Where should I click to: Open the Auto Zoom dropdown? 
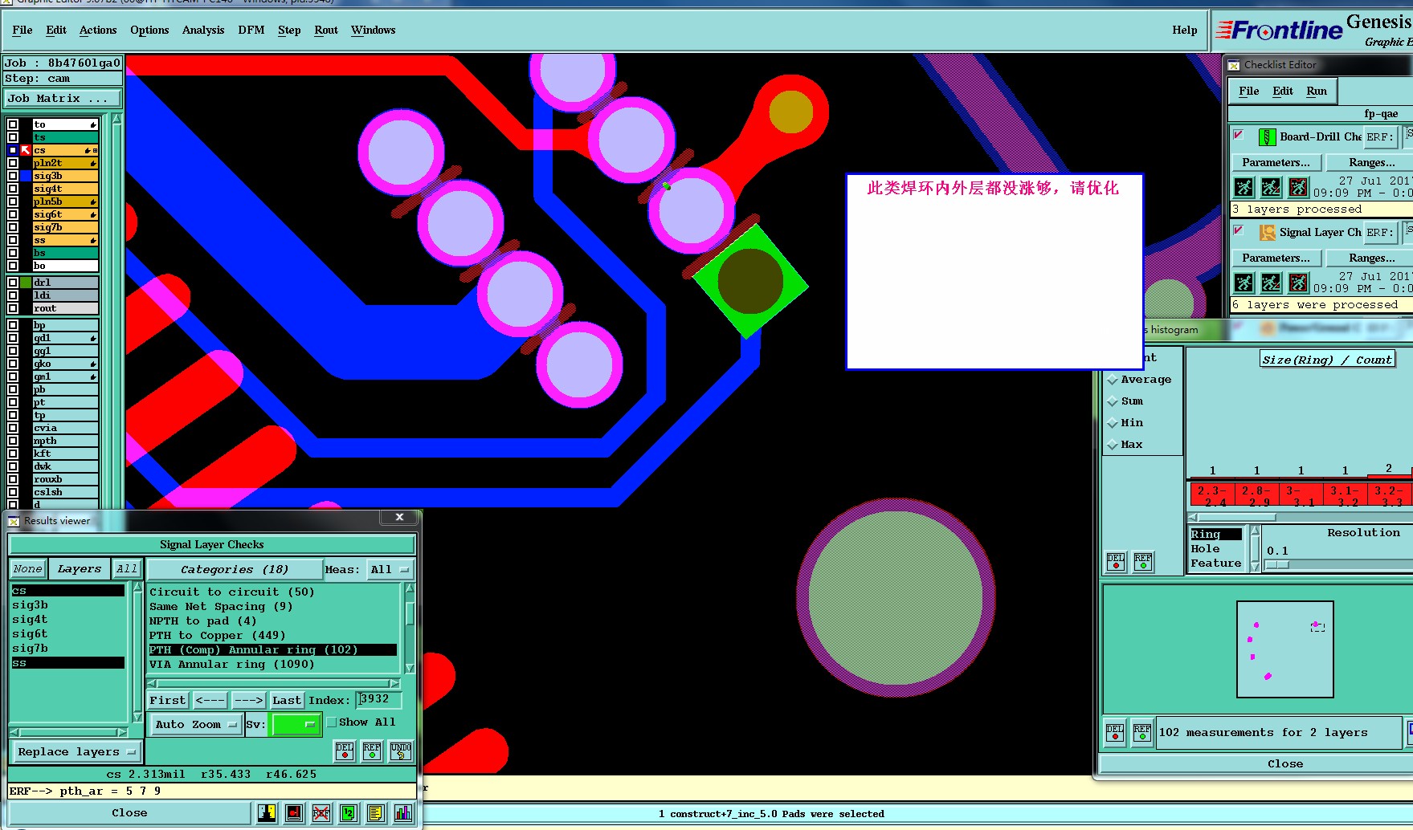tap(197, 724)
